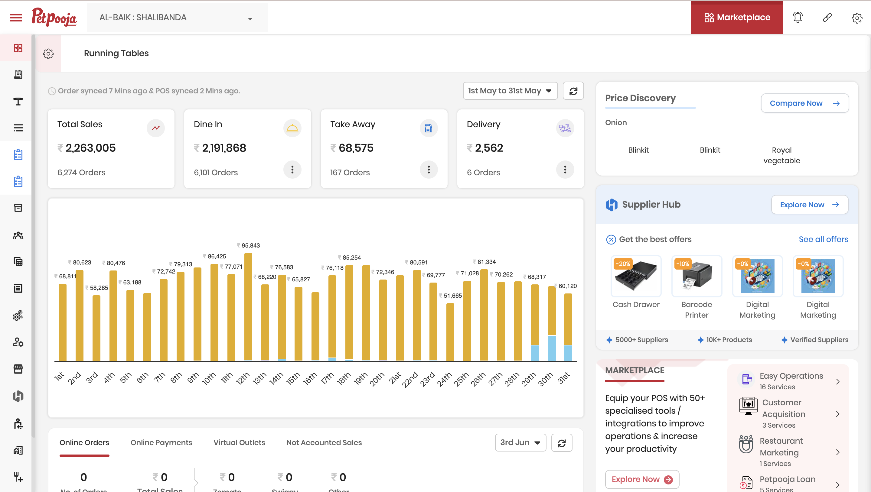871x492 pixels.
Task: Open the second clipboard report icon in sidebar
Action: [x=18, y=181]
